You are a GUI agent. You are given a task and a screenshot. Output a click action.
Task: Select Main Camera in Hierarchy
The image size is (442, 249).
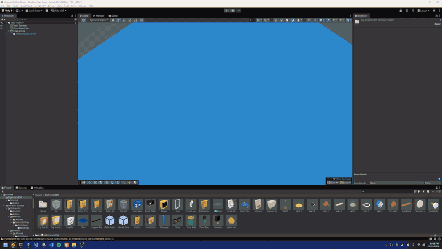pos(19,25)
